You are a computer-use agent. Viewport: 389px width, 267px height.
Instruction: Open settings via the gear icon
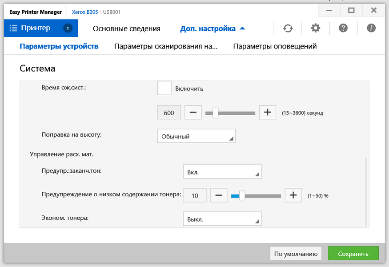click(315, 28)
